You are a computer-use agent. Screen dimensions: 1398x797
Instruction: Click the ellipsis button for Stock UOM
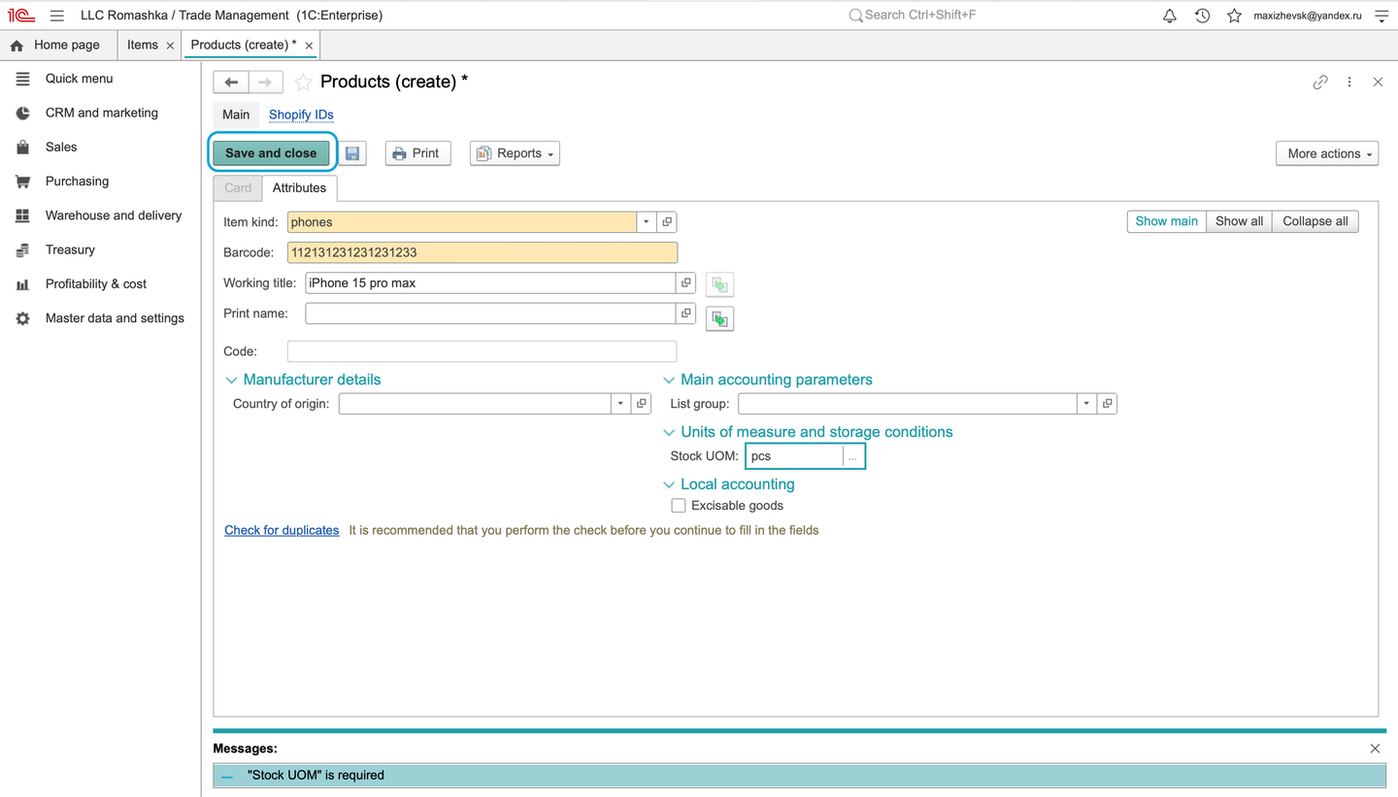coord(852,456)
